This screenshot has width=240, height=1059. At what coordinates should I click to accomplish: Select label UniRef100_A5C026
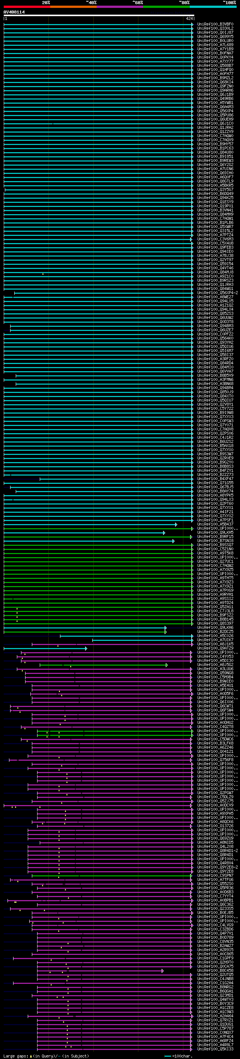pyautogui.click(x=215, y=636)
